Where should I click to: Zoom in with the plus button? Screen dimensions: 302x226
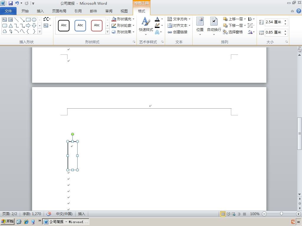tap(298, 214)
